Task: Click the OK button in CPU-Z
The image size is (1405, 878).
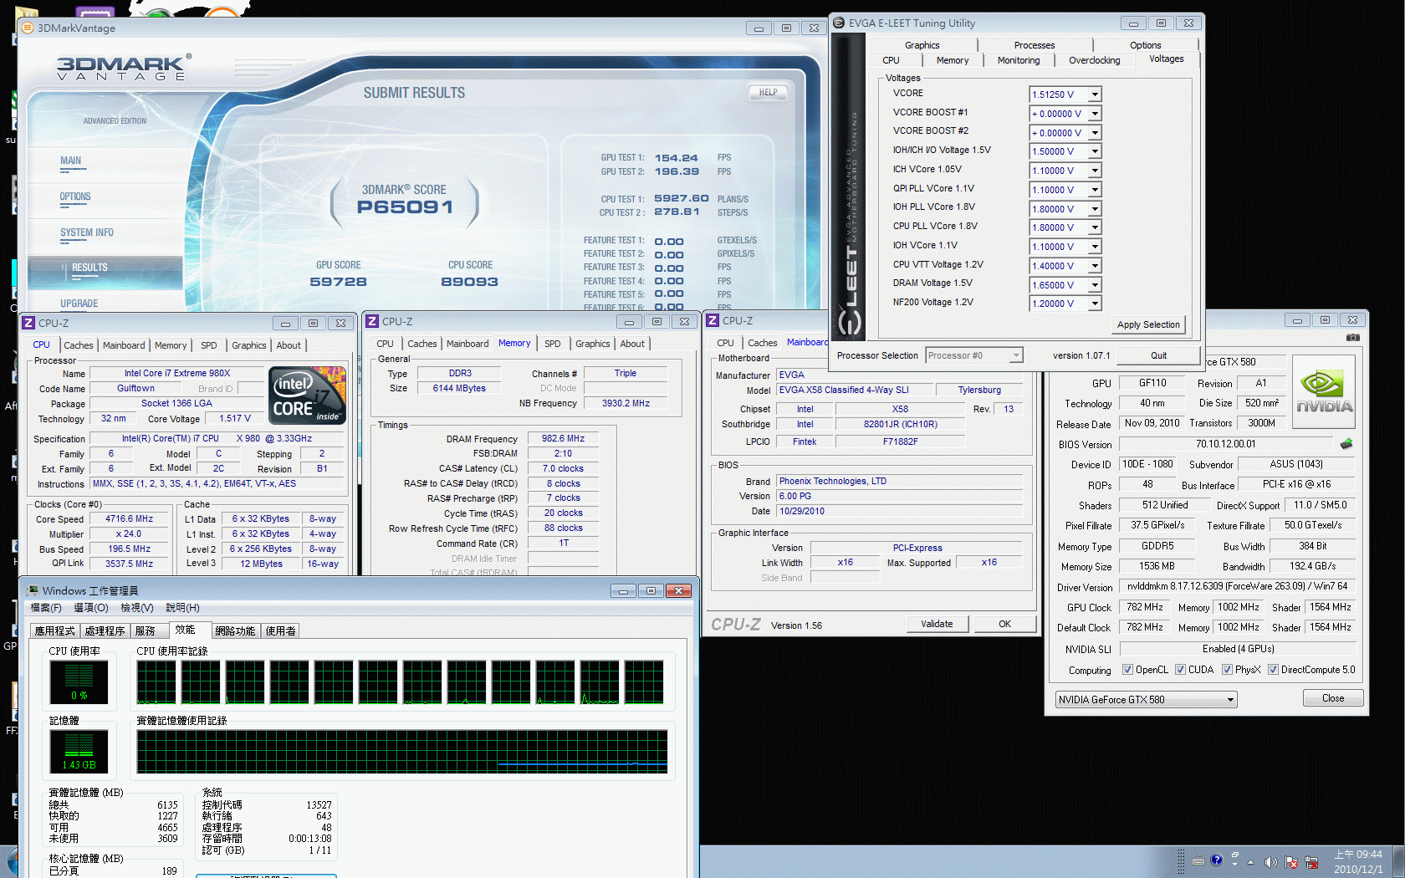Action: (x=1004, y=624)
